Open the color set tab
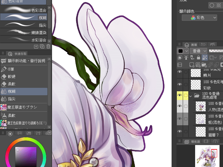Image resolution: width=223 pixels, height=167 pixels. (28, 133)
